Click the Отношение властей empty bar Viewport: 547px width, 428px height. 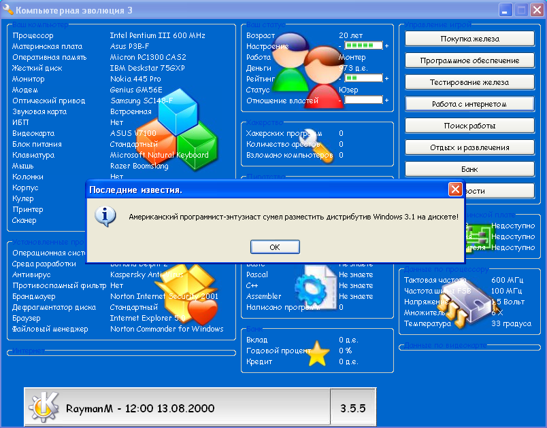[x=363, y=100]
